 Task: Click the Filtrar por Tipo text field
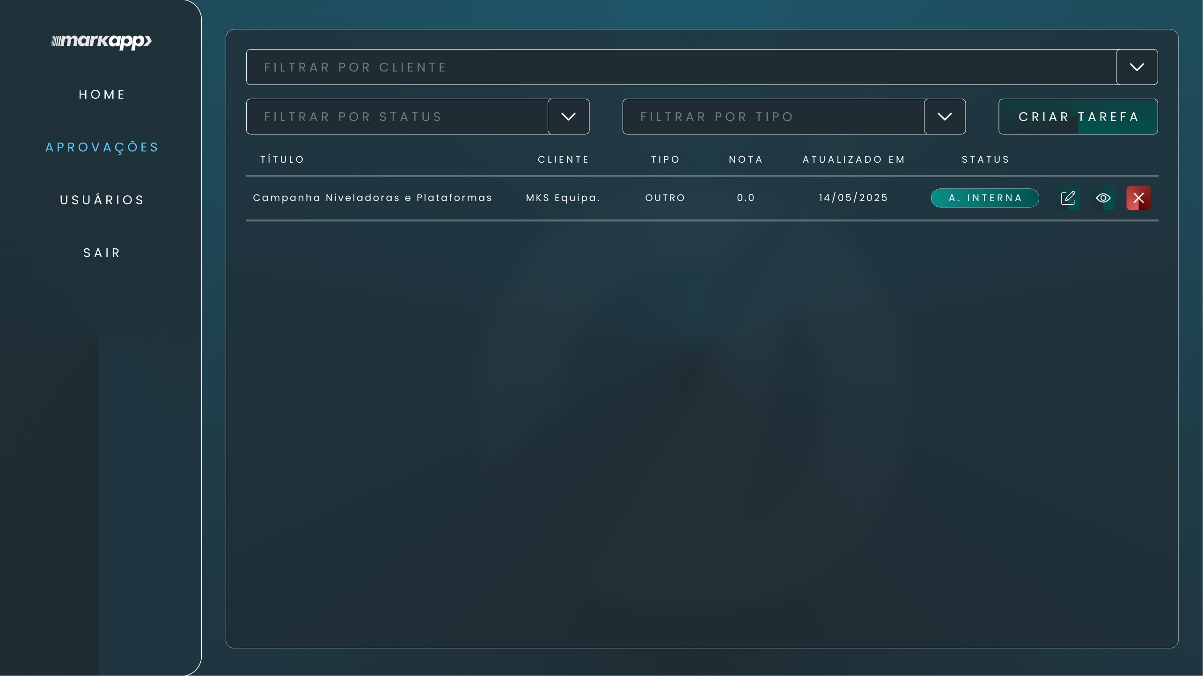[772, 116]
